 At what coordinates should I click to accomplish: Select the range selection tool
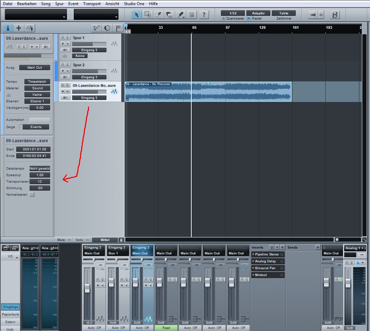[x=148, y=14]
